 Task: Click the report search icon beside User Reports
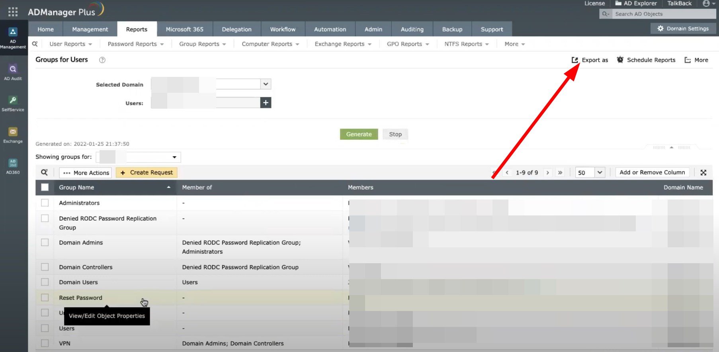pyautogui.click(x=35, y=44)
